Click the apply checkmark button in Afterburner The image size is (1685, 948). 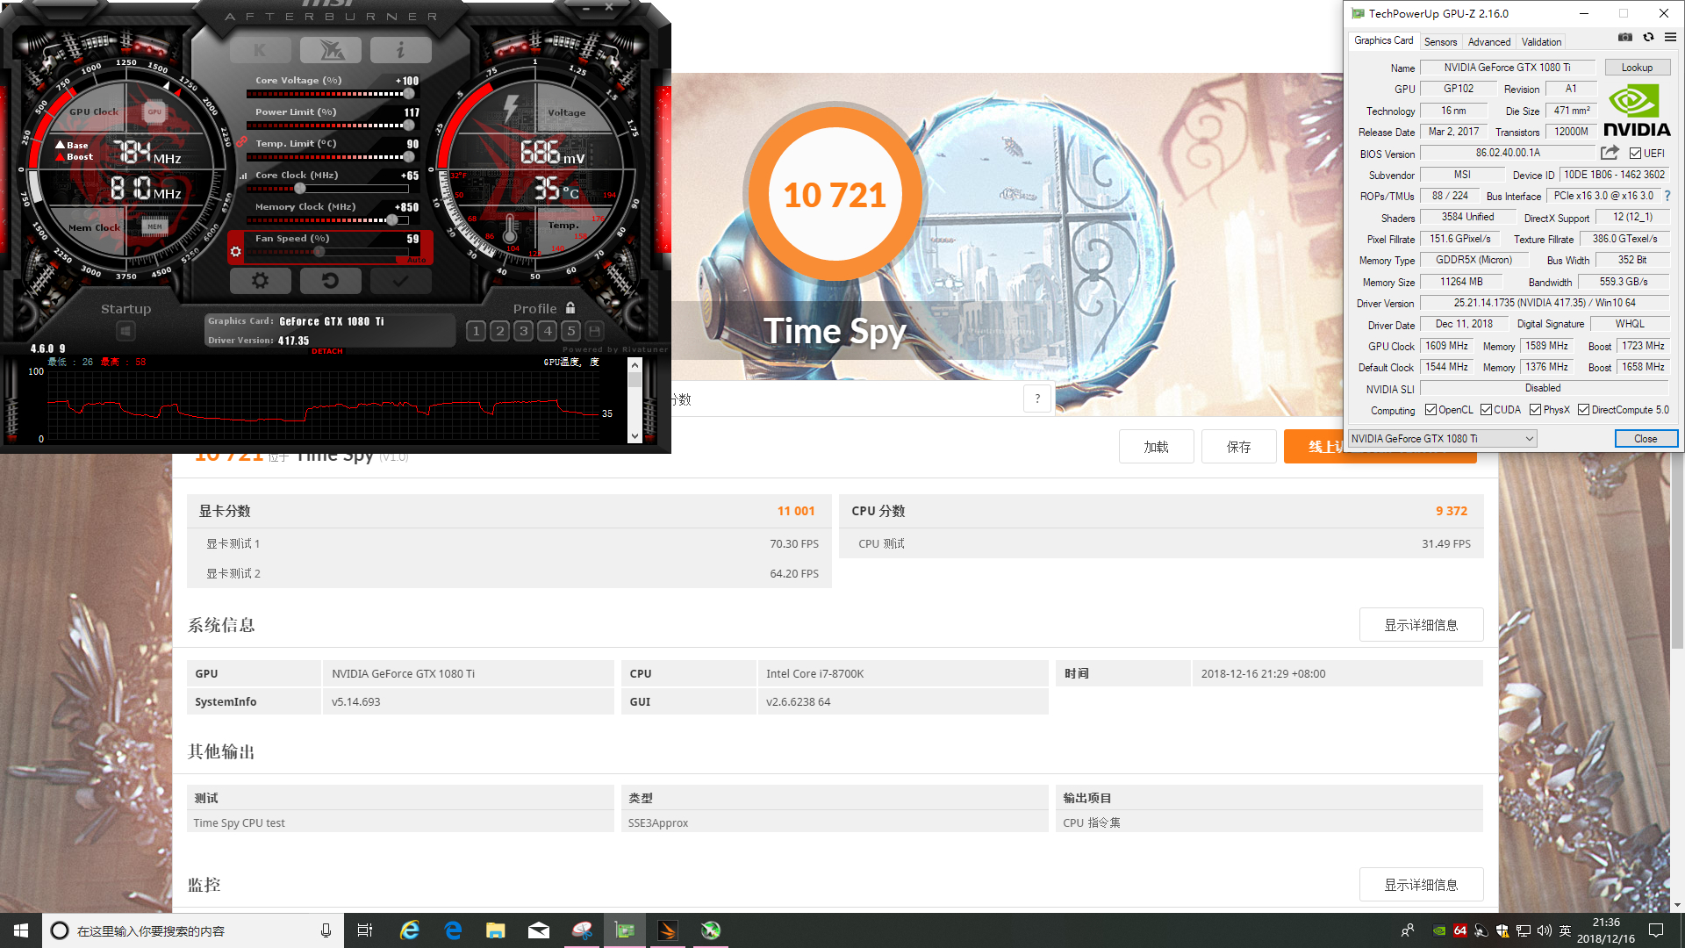pyautogui.click(x=400, y=281)
